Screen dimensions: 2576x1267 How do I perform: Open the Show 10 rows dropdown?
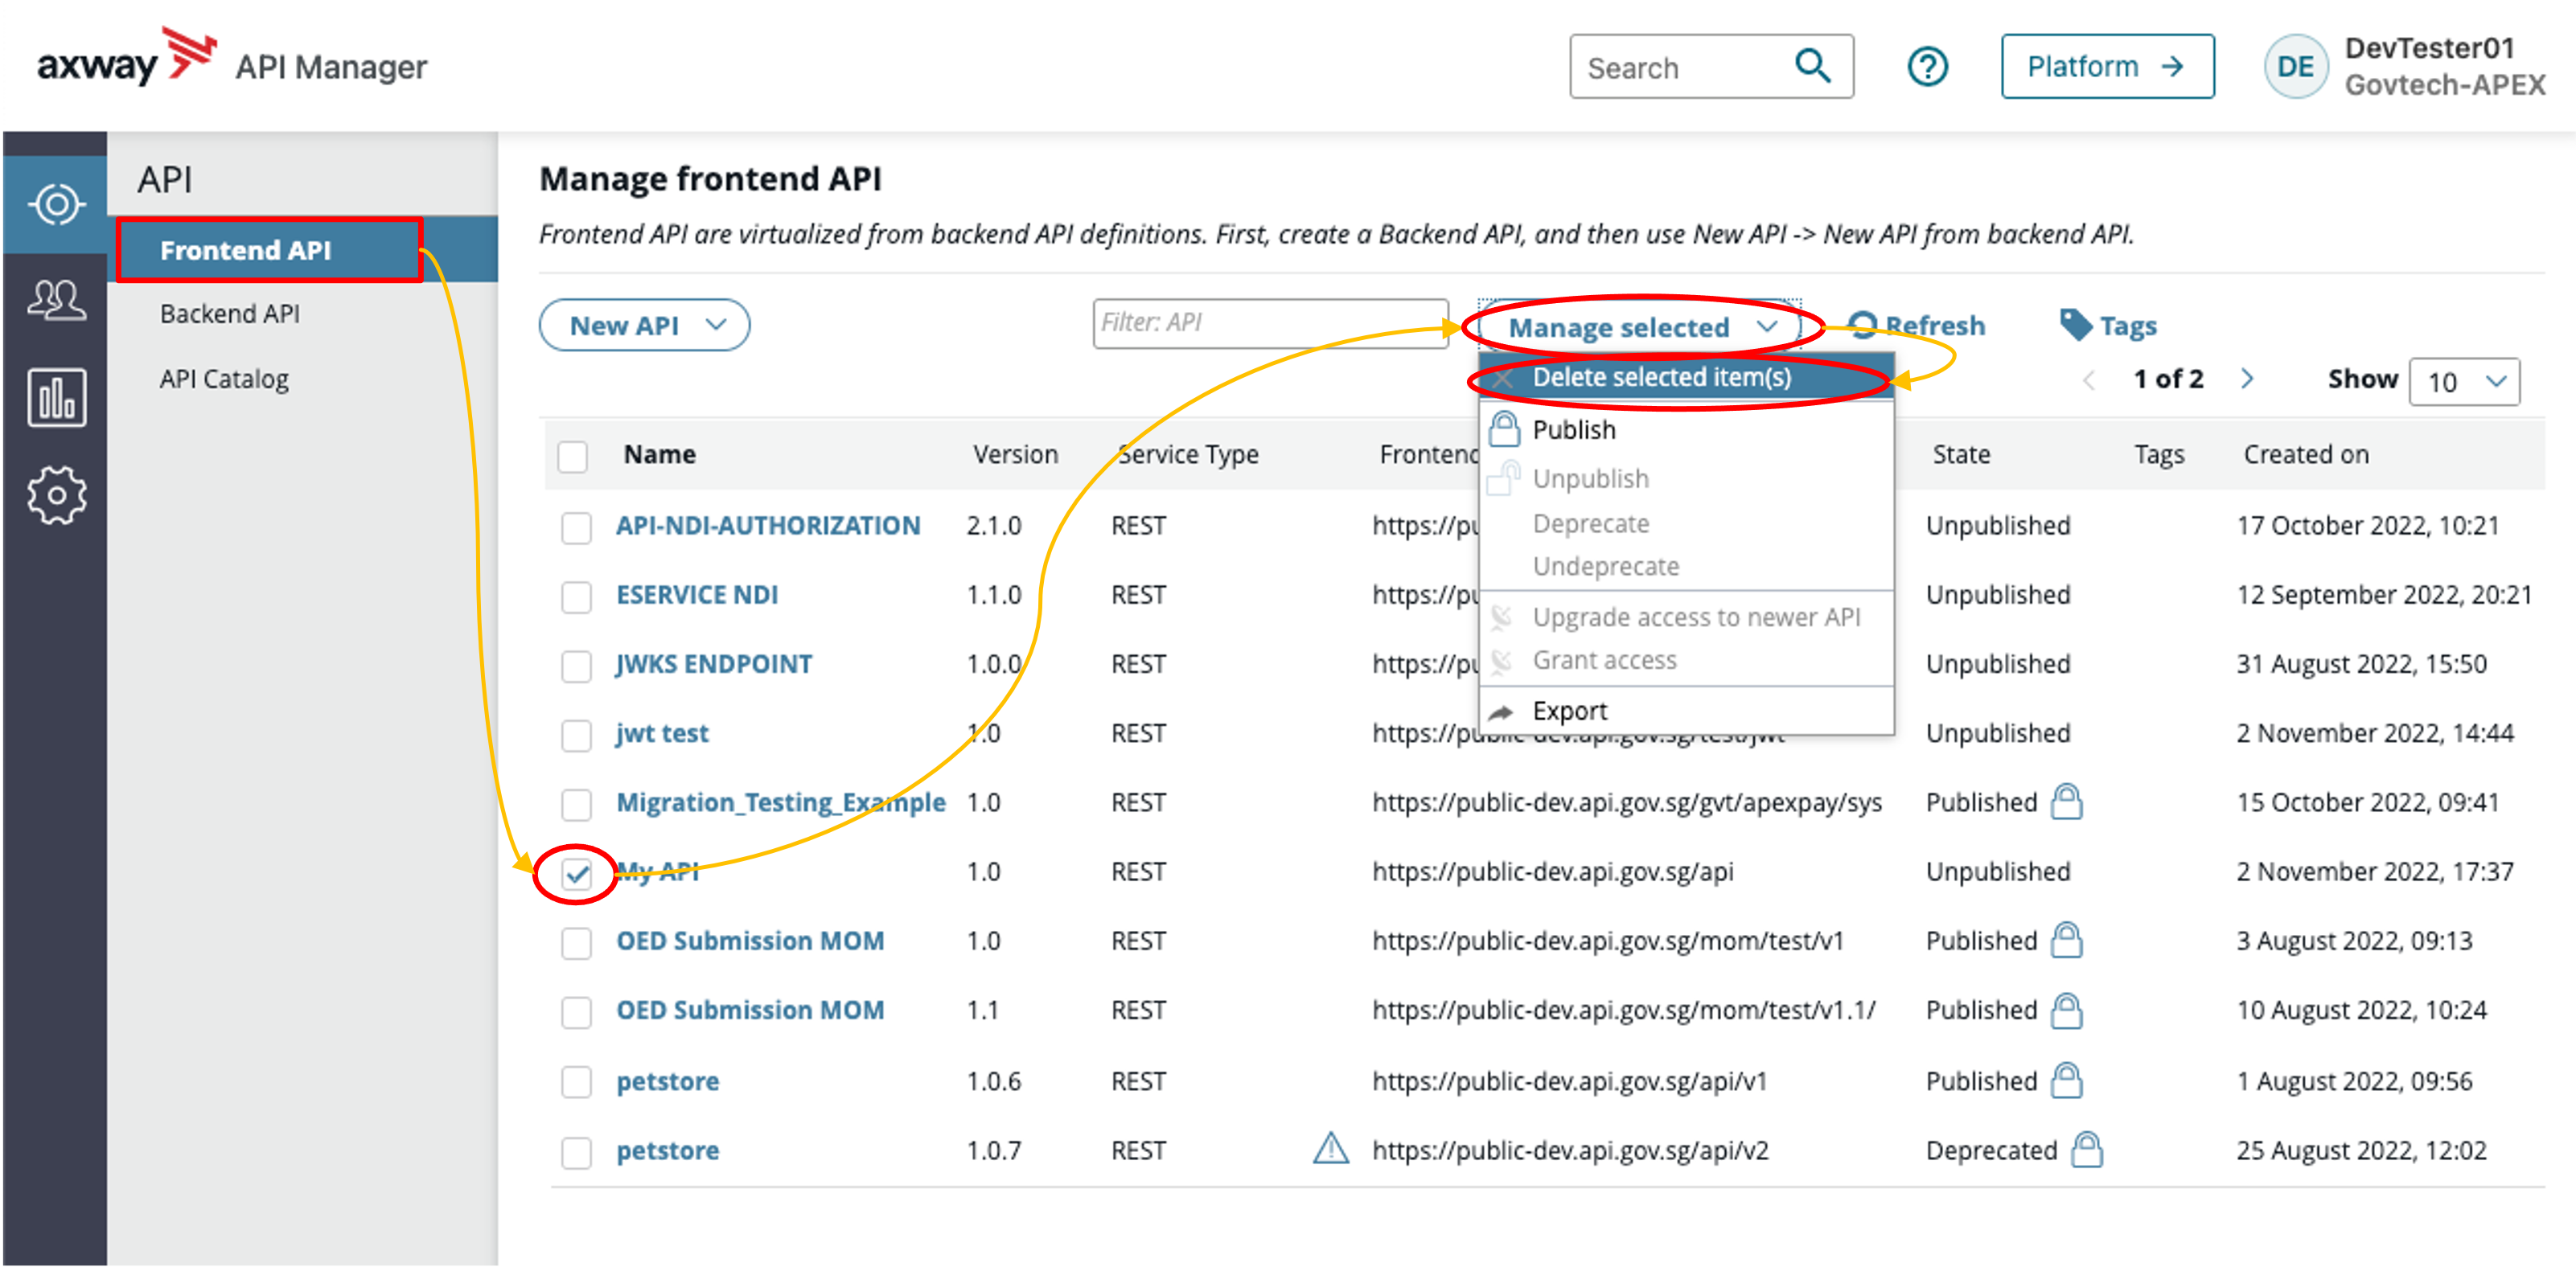tap(2464, 382)
